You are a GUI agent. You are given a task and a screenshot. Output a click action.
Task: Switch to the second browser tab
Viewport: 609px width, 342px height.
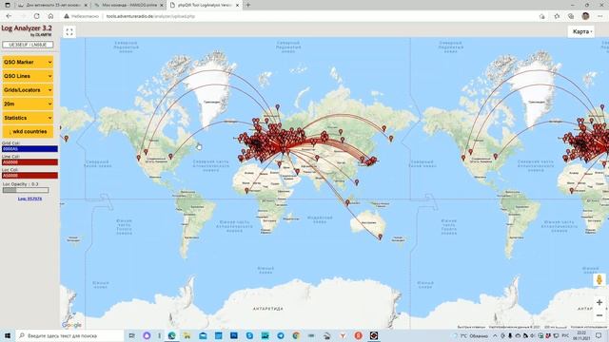[129, 5]
